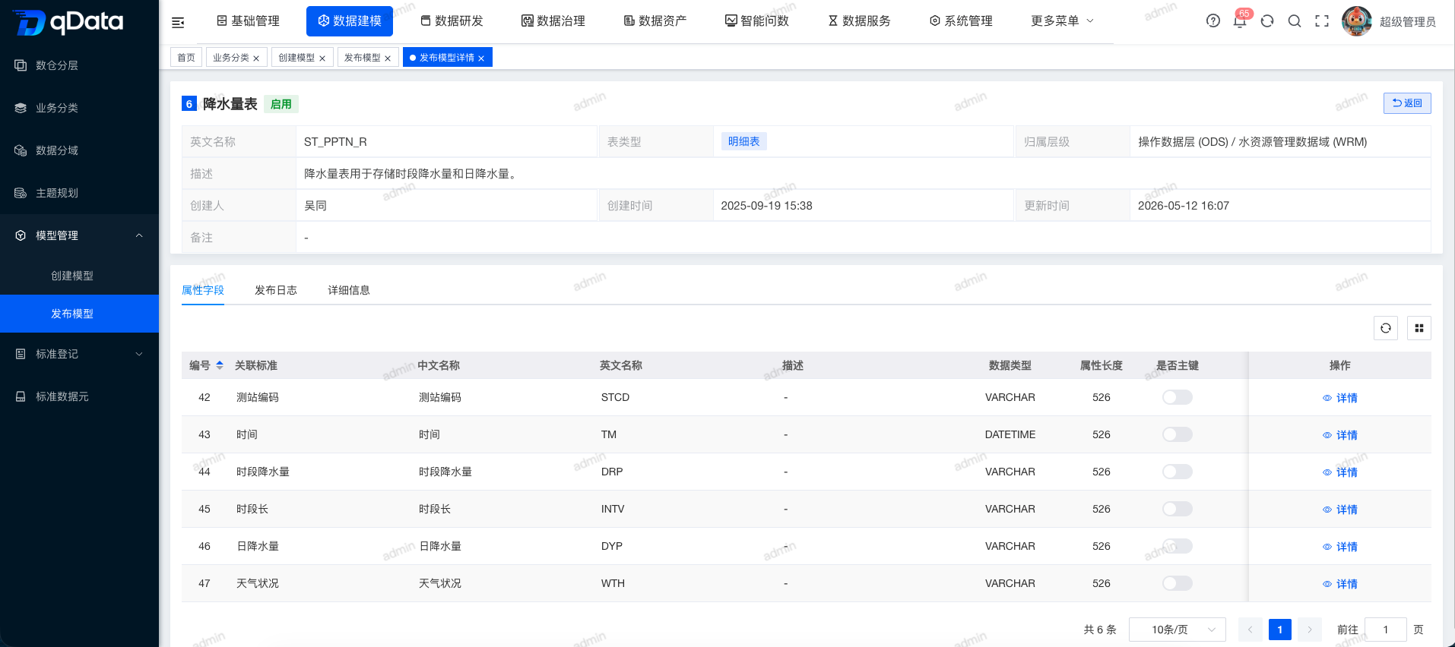
Task: Close the 创建模型 tab
Action: pos(322,58)
